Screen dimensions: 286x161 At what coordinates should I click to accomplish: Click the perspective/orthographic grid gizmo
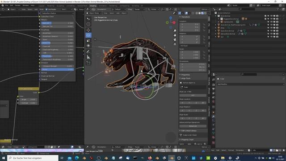click(175, 44)
